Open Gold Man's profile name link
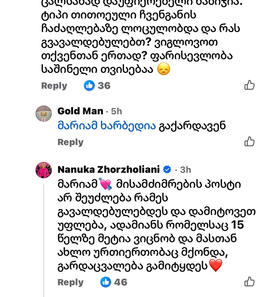 pos(80,111)
